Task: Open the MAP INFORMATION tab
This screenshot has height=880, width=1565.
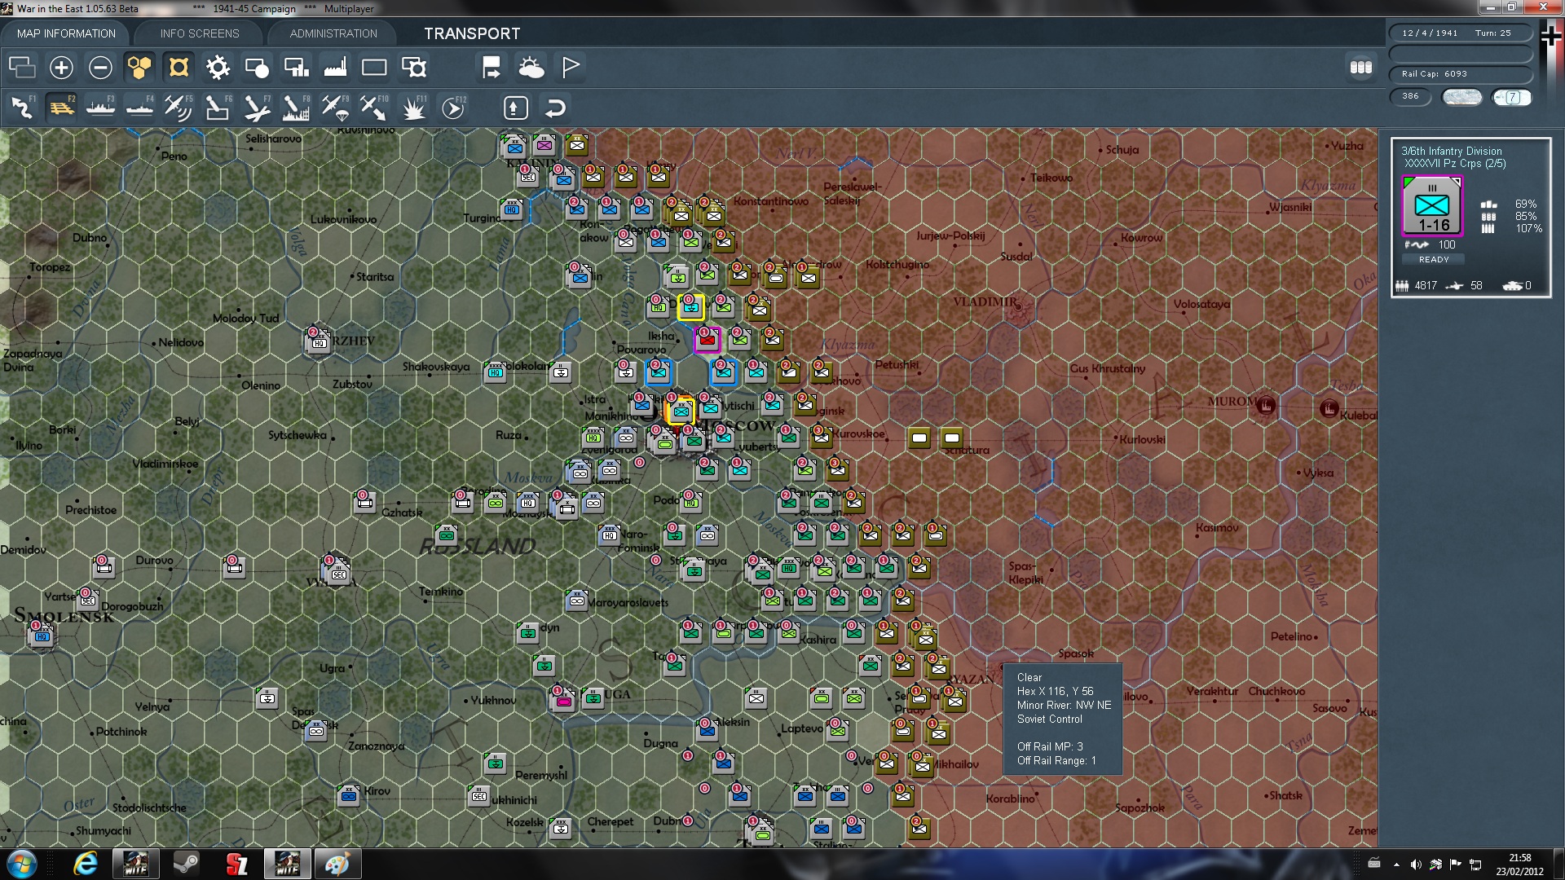Action: click(x=66, y=33)
